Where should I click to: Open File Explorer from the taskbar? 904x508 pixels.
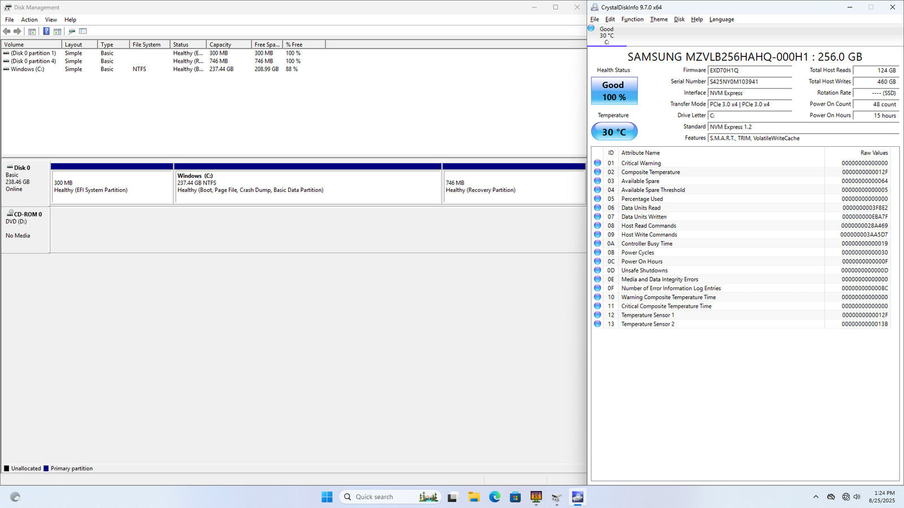pyautogui.click(x=473, y=497)
